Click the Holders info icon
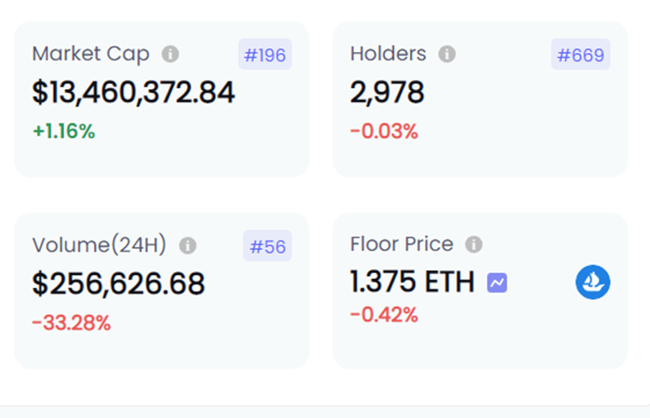 [447, 54]
